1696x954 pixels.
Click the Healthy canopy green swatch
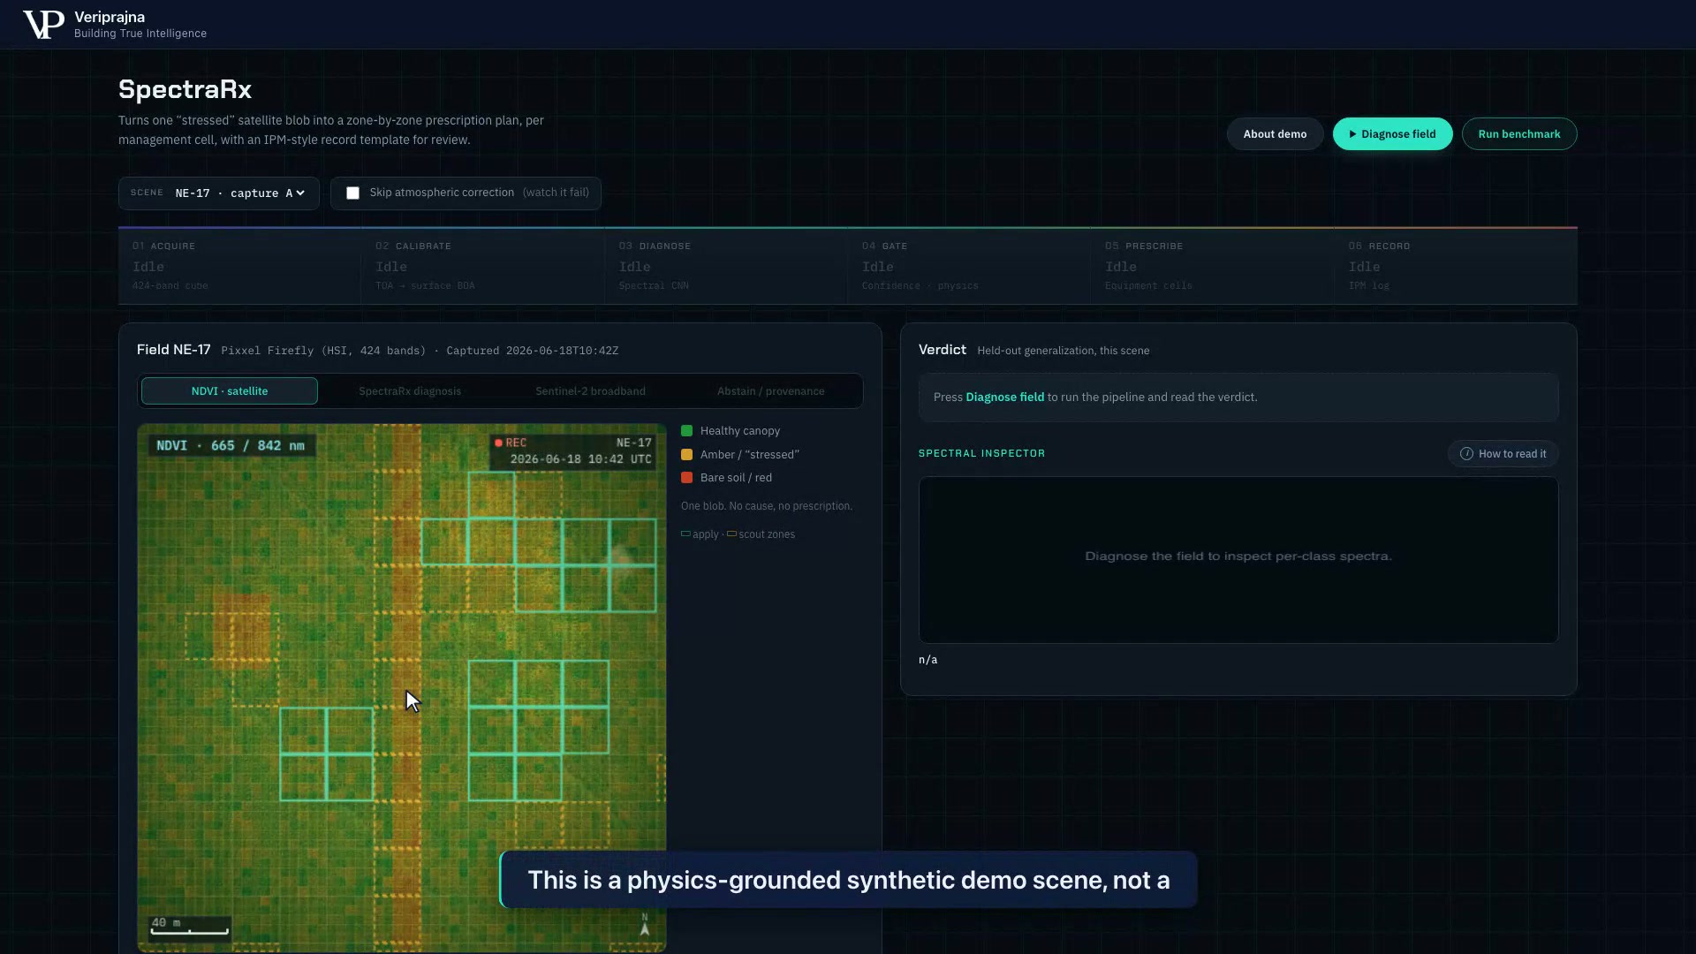click(x=686, y=431)
